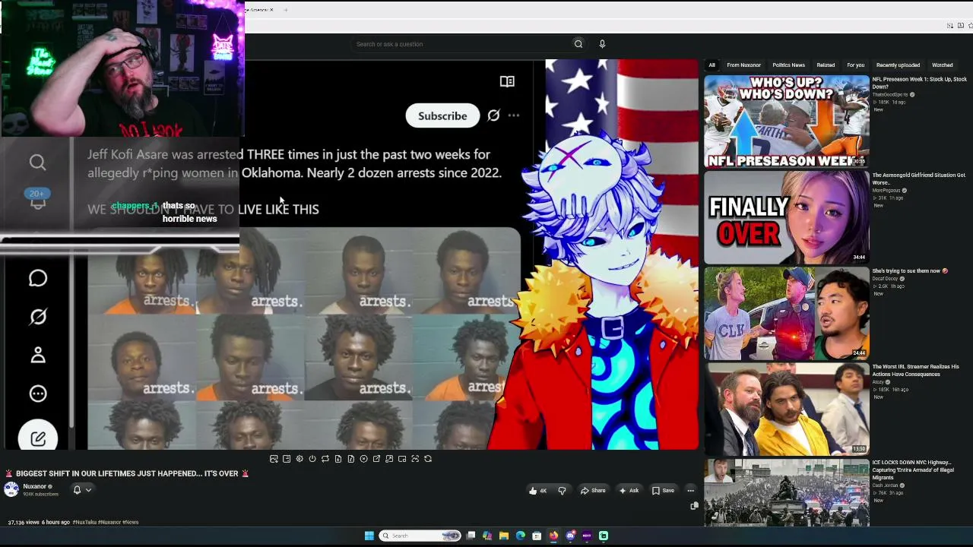973x547 pixels.
Task: Click the open-book reader icon above Subscribe
Action: click(x=507, y=81)
